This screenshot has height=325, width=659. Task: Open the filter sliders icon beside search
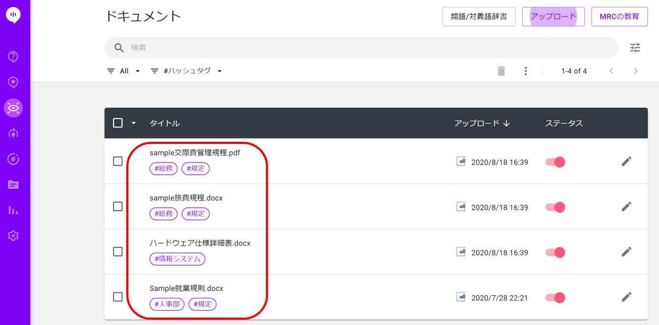point(635,48)
